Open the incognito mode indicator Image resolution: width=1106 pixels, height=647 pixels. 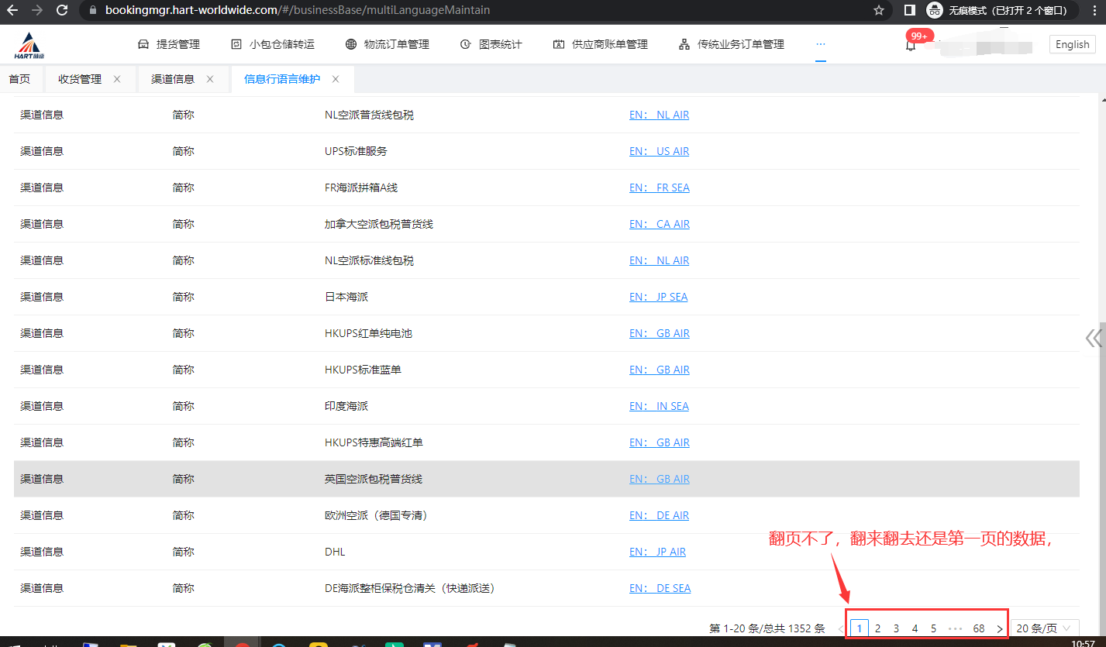click(x=1000, y=11)
